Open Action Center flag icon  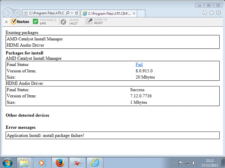180,163
